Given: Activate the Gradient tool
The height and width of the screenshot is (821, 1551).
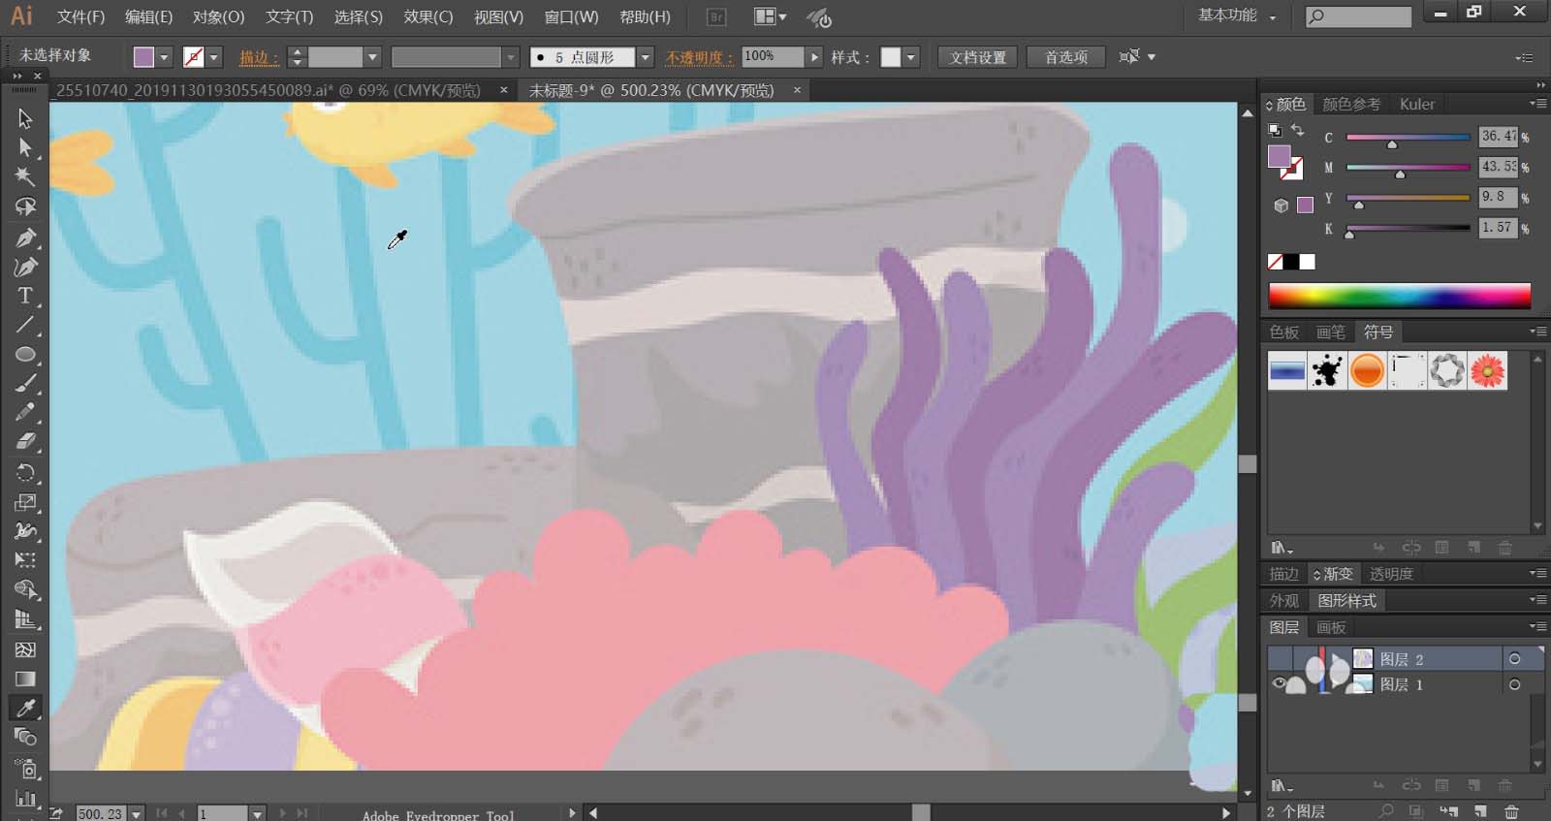Looking at the screenshot, I should tap(25, 679).
